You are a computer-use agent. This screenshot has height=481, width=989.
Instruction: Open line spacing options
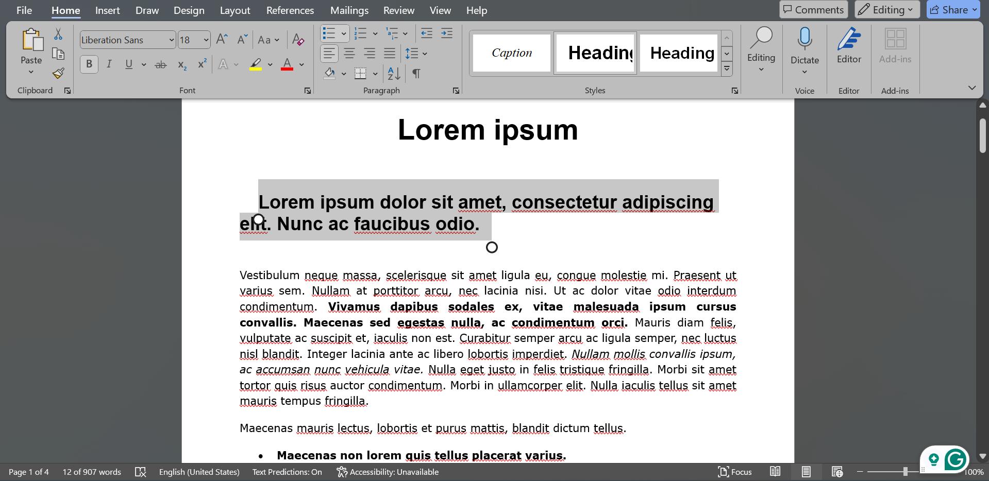point(413,53)
